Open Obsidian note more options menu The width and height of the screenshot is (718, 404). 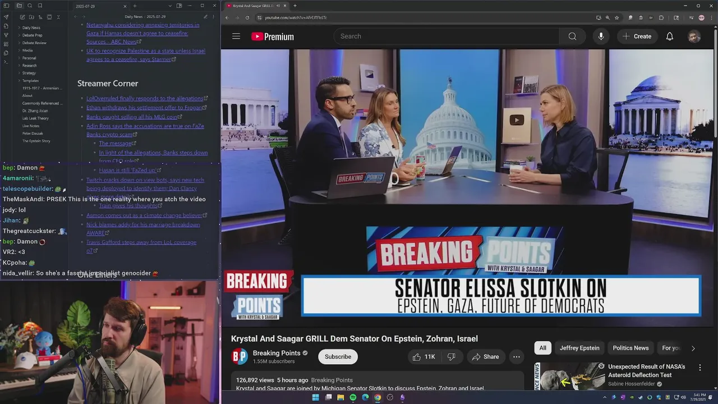[214, 17]
